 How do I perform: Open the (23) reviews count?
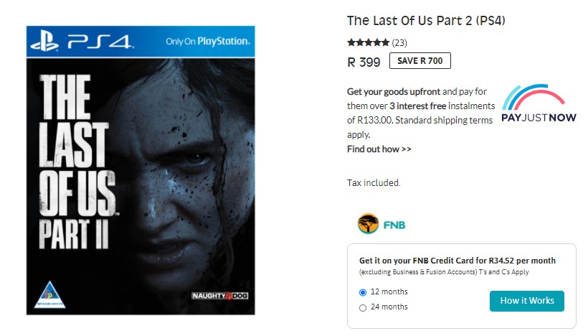click(399, 43)
